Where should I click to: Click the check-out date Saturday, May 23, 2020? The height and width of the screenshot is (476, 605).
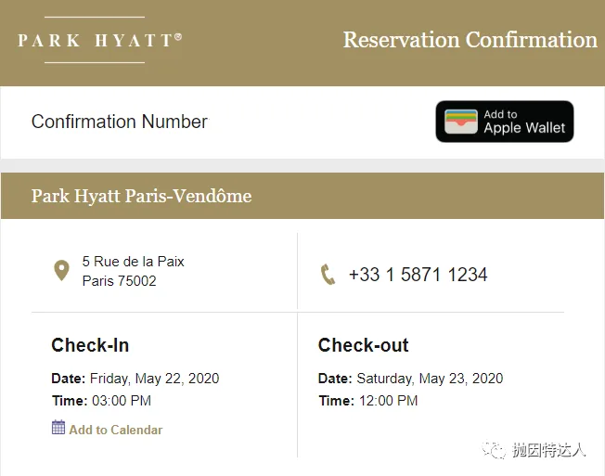point(430,379)
